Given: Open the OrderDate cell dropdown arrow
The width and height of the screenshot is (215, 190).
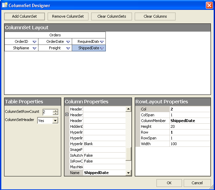Looking at the screenshot, I should 68,42.
